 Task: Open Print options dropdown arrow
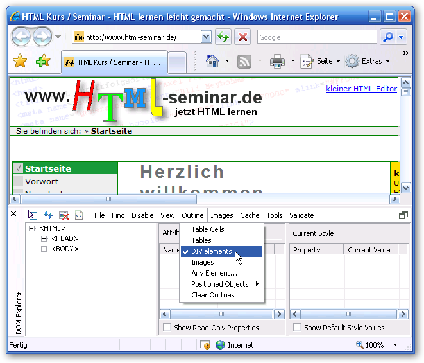[x=293, y=61]
